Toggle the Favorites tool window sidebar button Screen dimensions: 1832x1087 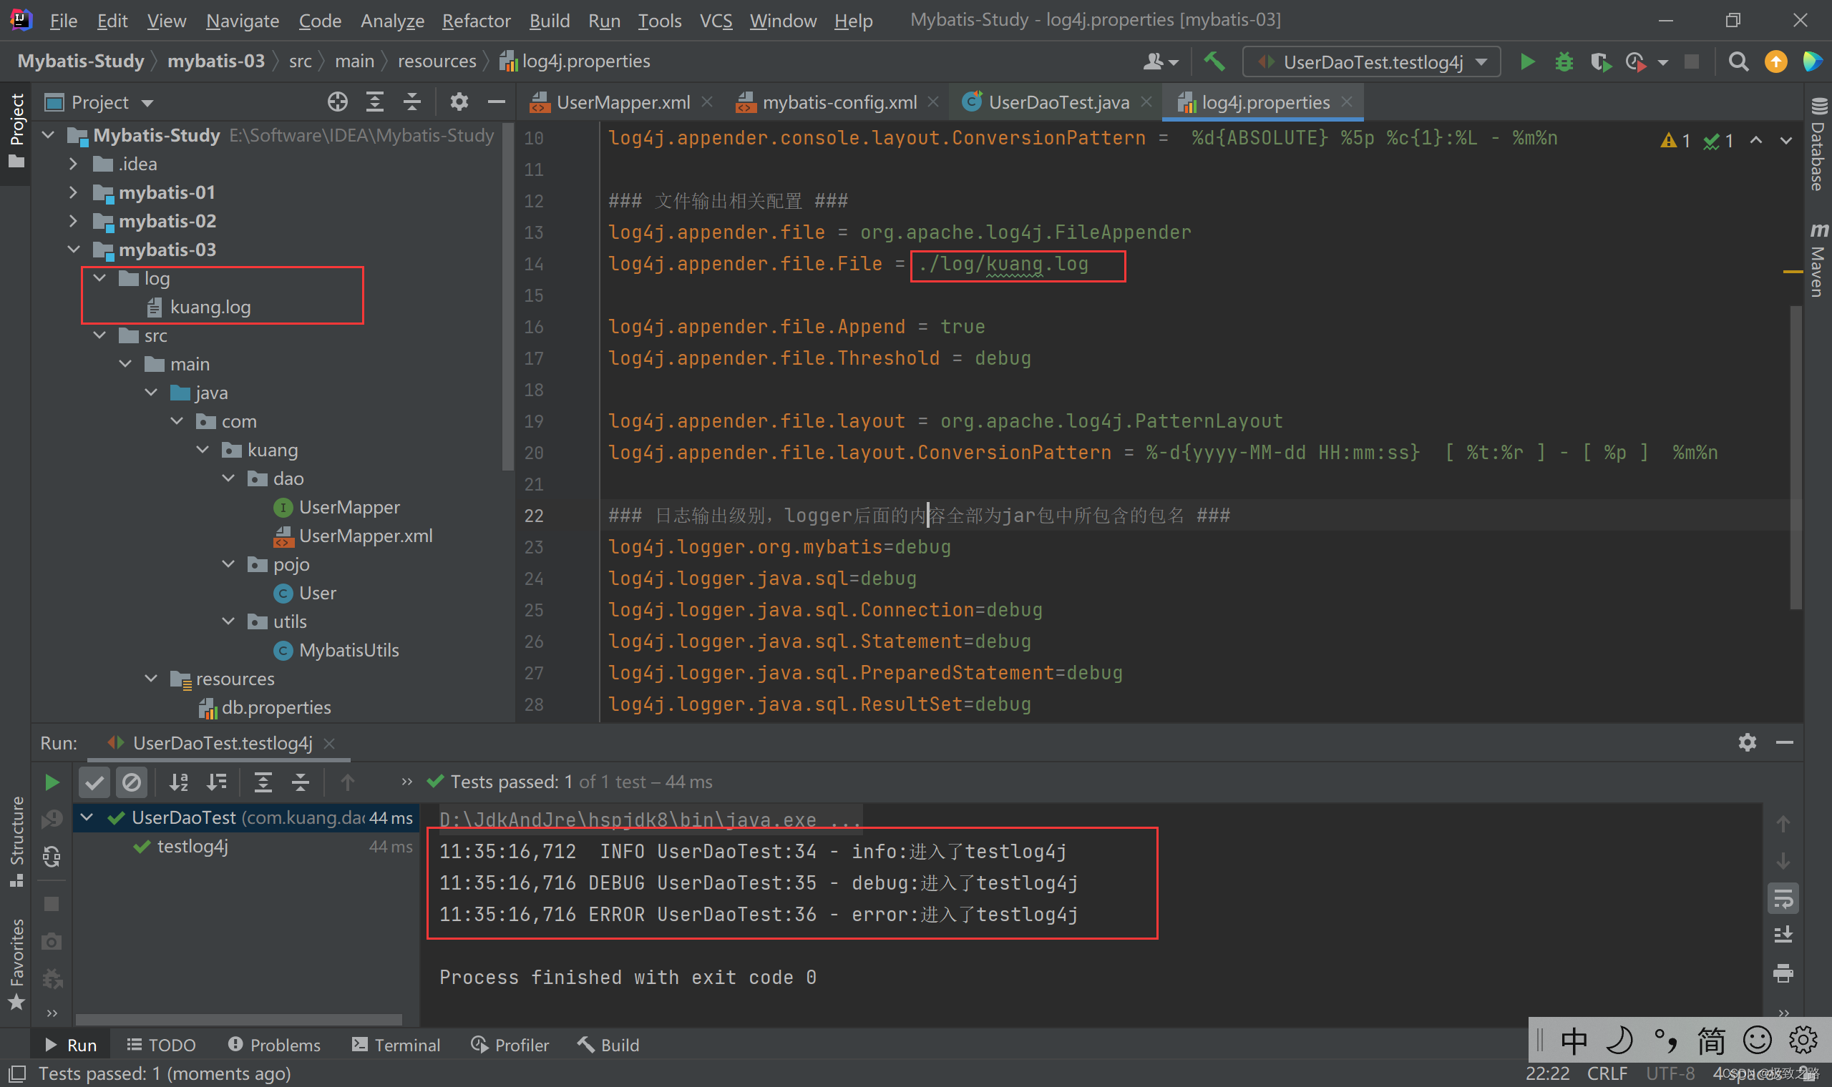pos(16,964)
